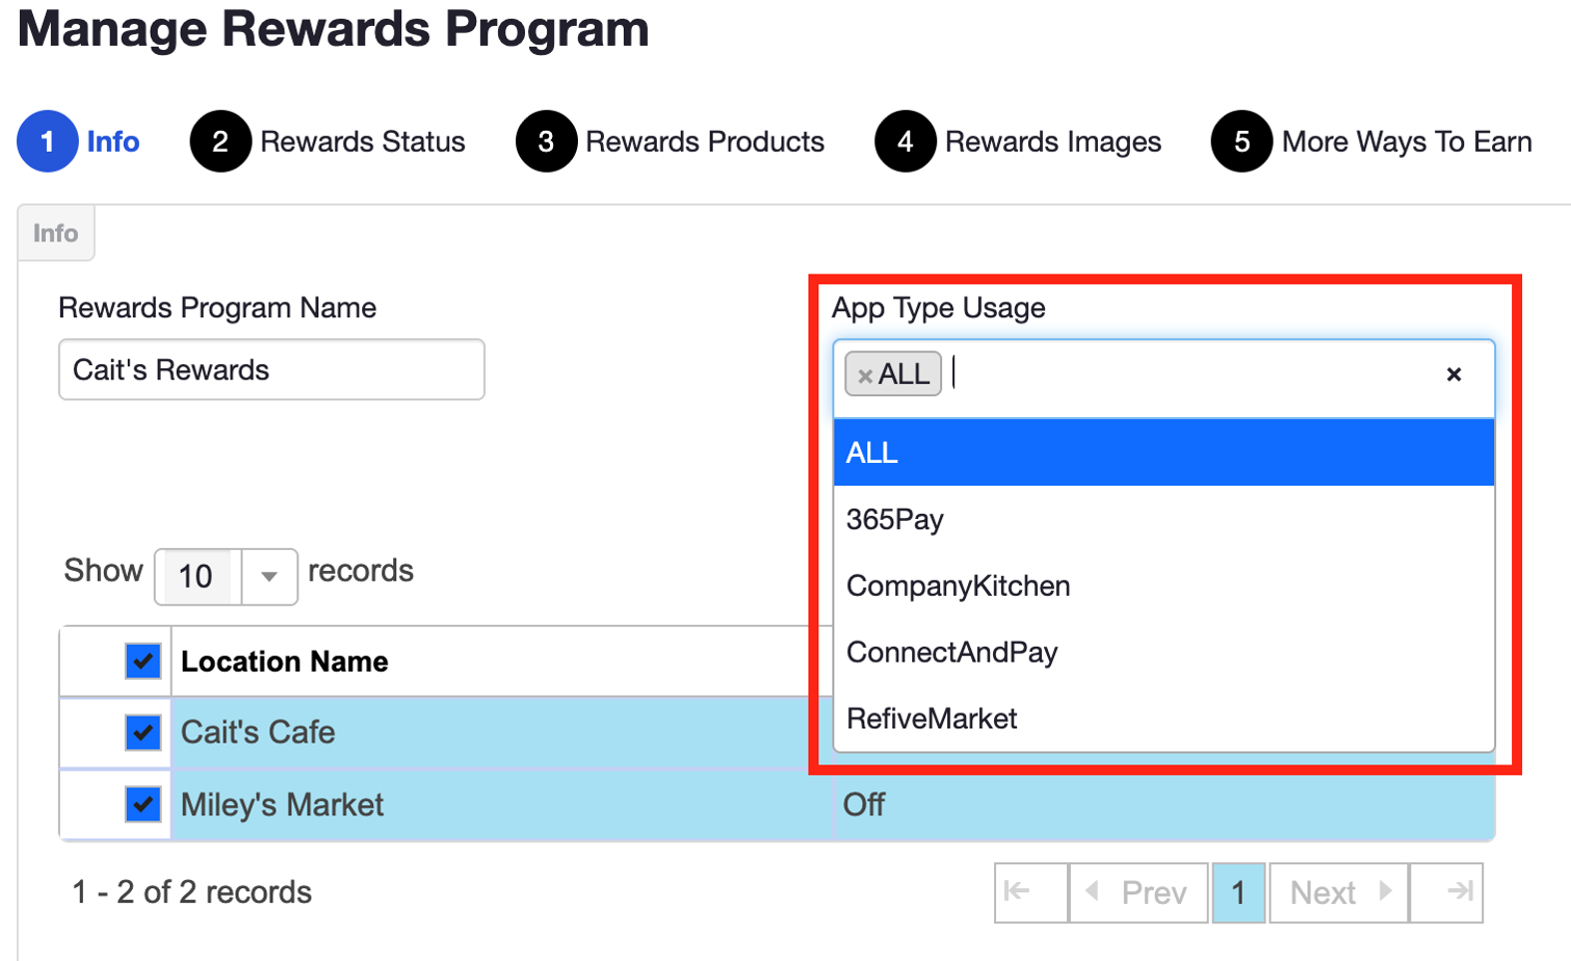The image size is (1571, 961).
Task: Click page number 1 button
Action: (1238, 892)
